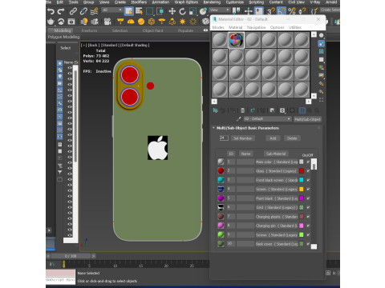
Task: Select the multicolor material sample slot
Action: click(x=237, y=40)
